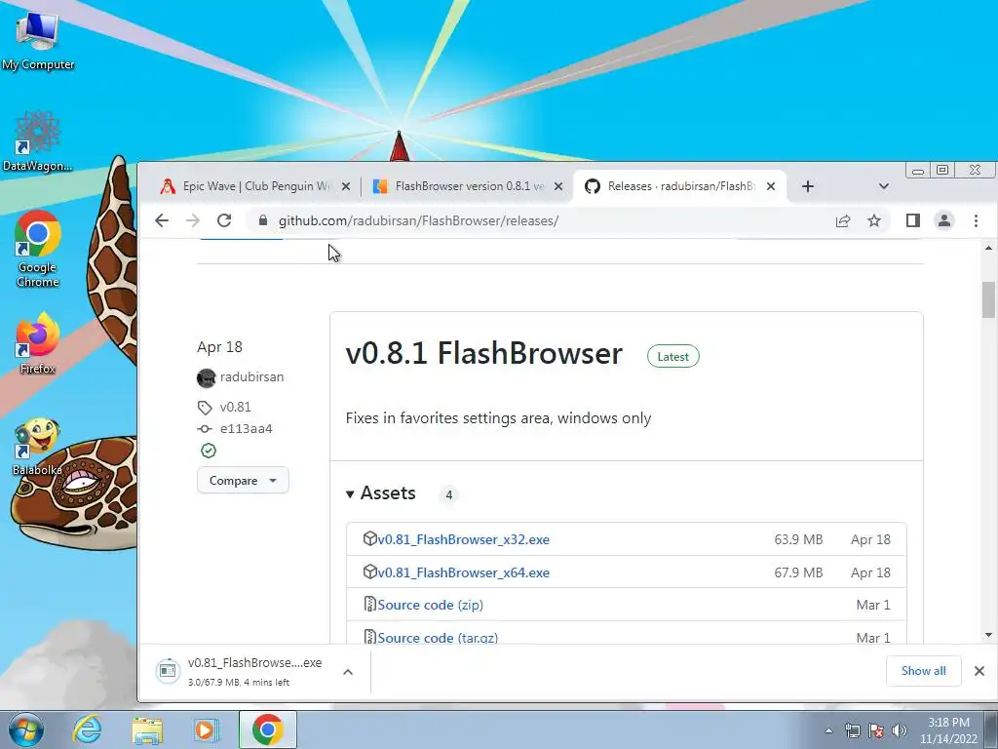Bookmark this page with star icon

tap(874, 220)
